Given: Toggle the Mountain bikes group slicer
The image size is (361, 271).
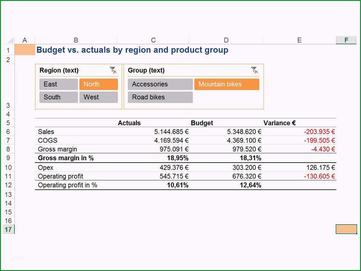Looking at the screenshot, I should 227,84.
